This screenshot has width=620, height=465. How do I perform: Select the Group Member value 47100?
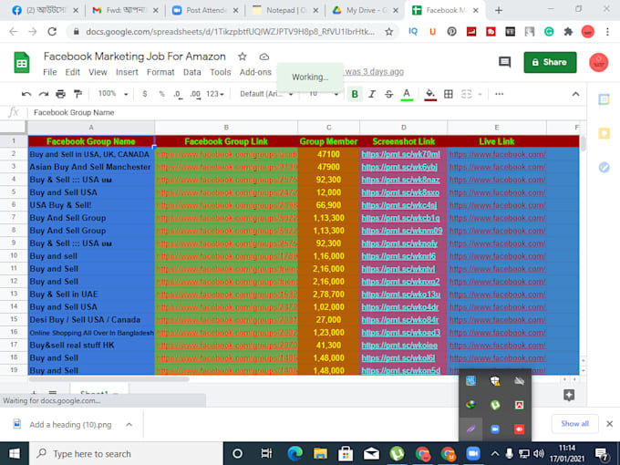pos(328,155)
